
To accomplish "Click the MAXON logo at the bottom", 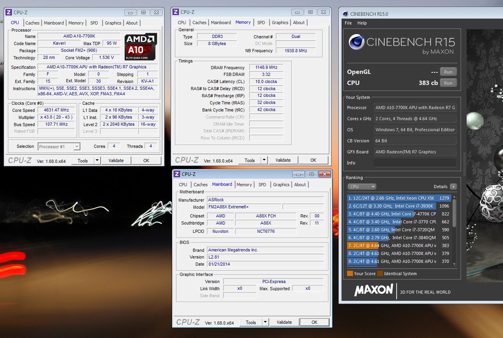I will click(x=374, y=290).
